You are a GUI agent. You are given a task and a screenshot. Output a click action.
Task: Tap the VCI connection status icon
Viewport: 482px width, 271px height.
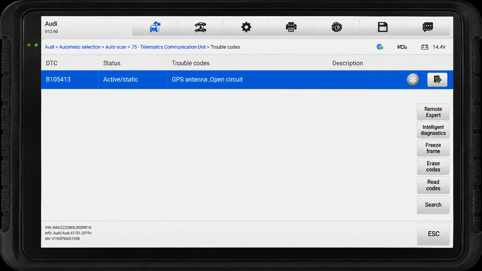tap(402, 47)
